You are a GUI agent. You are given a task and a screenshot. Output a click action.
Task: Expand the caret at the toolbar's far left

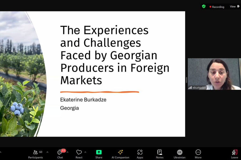click(x=1, y=152)
